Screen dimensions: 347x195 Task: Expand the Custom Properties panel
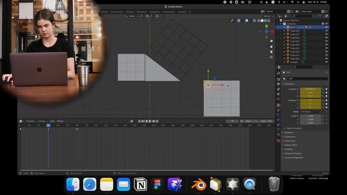tap(293, 158)
